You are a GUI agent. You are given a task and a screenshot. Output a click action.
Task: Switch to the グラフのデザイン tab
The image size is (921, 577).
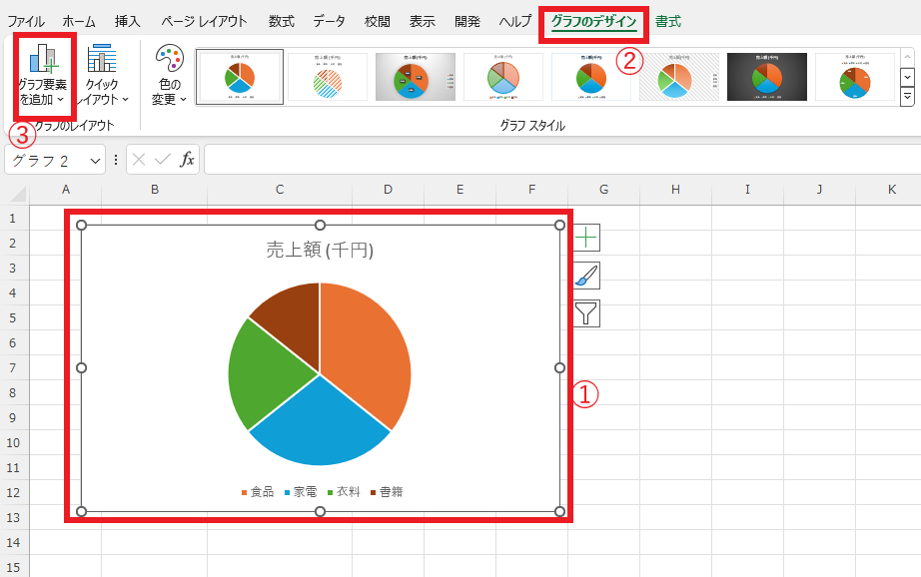(593, 22)
